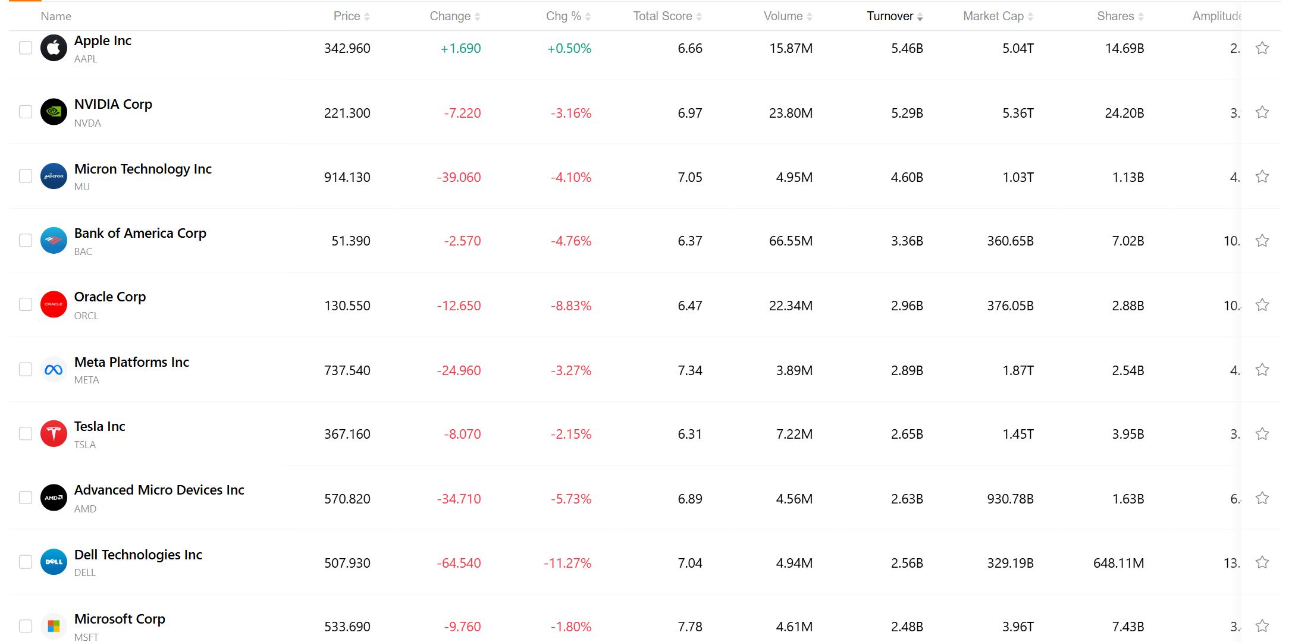Image resolution: width=1292 pixels, height=642 pixels.
Task: Add Tesla Inc to favorites via star
Action: pos(1262,434)
